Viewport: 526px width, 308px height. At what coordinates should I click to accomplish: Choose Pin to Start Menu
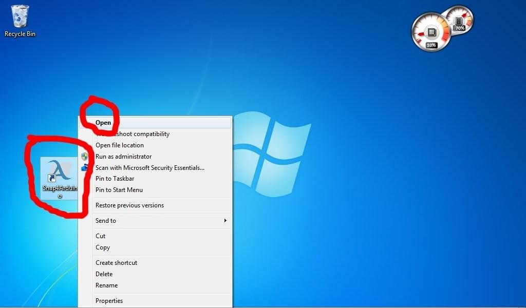[155, 190]
